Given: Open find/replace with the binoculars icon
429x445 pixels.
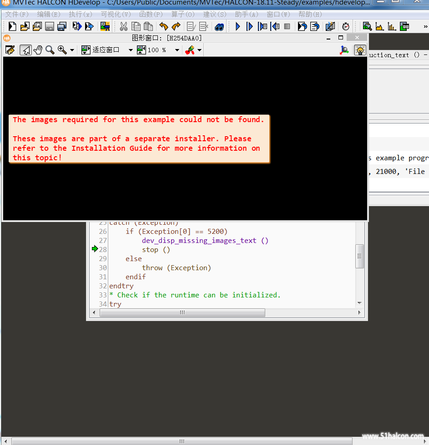Looking at the screenshot, I should 219,27.
